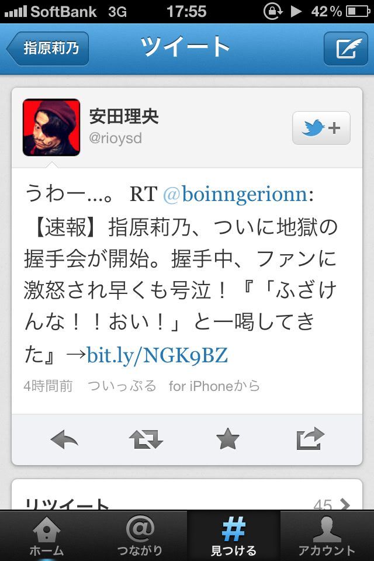This screenshot has width=374, height=561.
Task: Favorite the tweet with star icon
Action: (x=228, y=439)
